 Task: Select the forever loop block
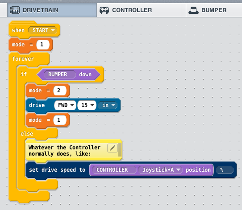(23, 59)
